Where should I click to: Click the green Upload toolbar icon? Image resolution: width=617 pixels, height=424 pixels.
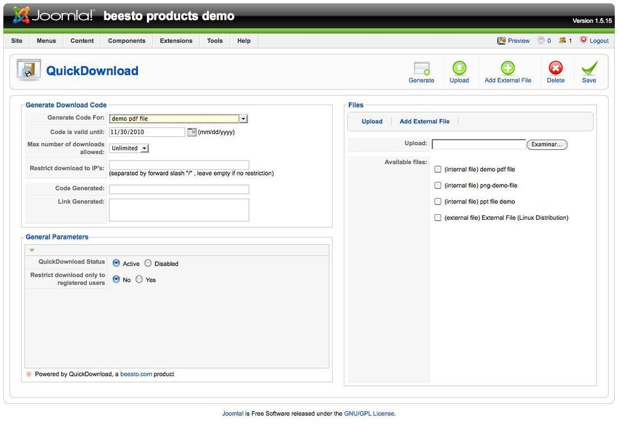[459, 68]
